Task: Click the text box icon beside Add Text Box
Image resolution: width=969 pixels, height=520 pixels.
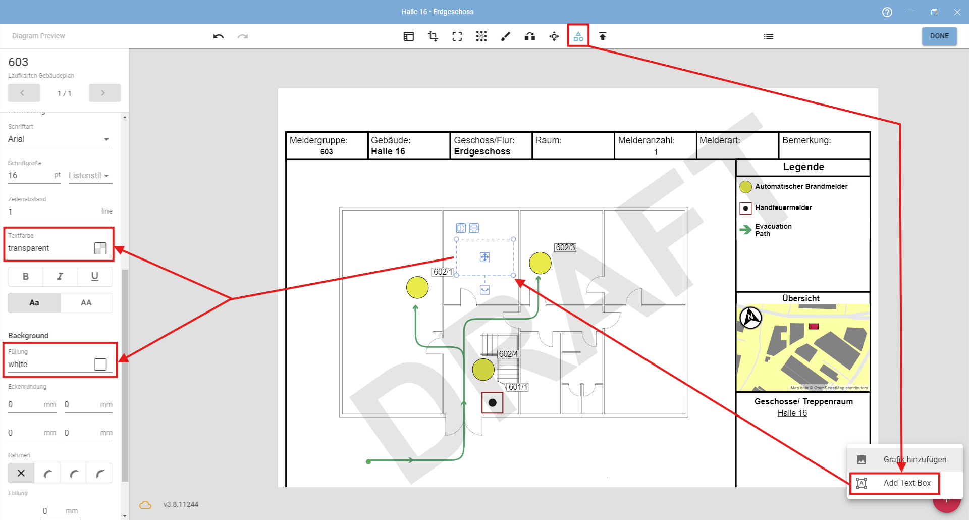Action: [x=862, y=483]
